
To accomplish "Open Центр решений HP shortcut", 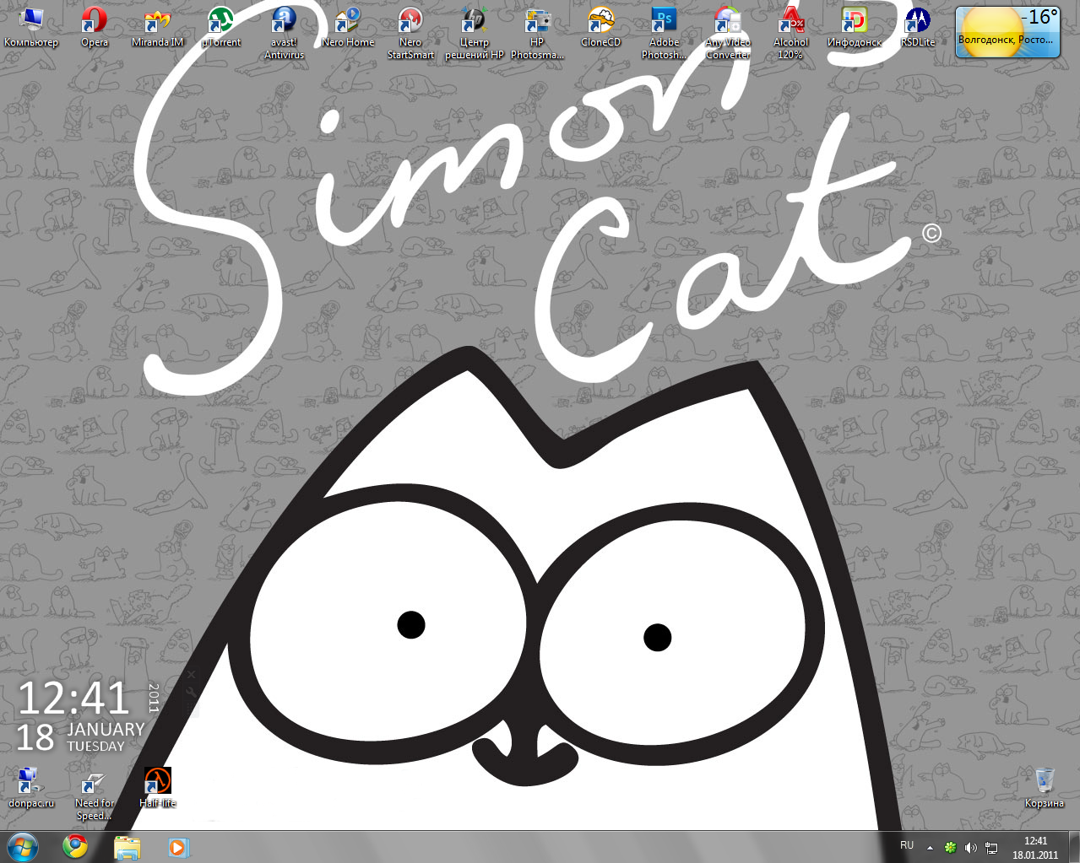I will 474,34.
